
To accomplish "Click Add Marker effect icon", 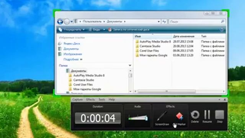I will click(180, 116).
